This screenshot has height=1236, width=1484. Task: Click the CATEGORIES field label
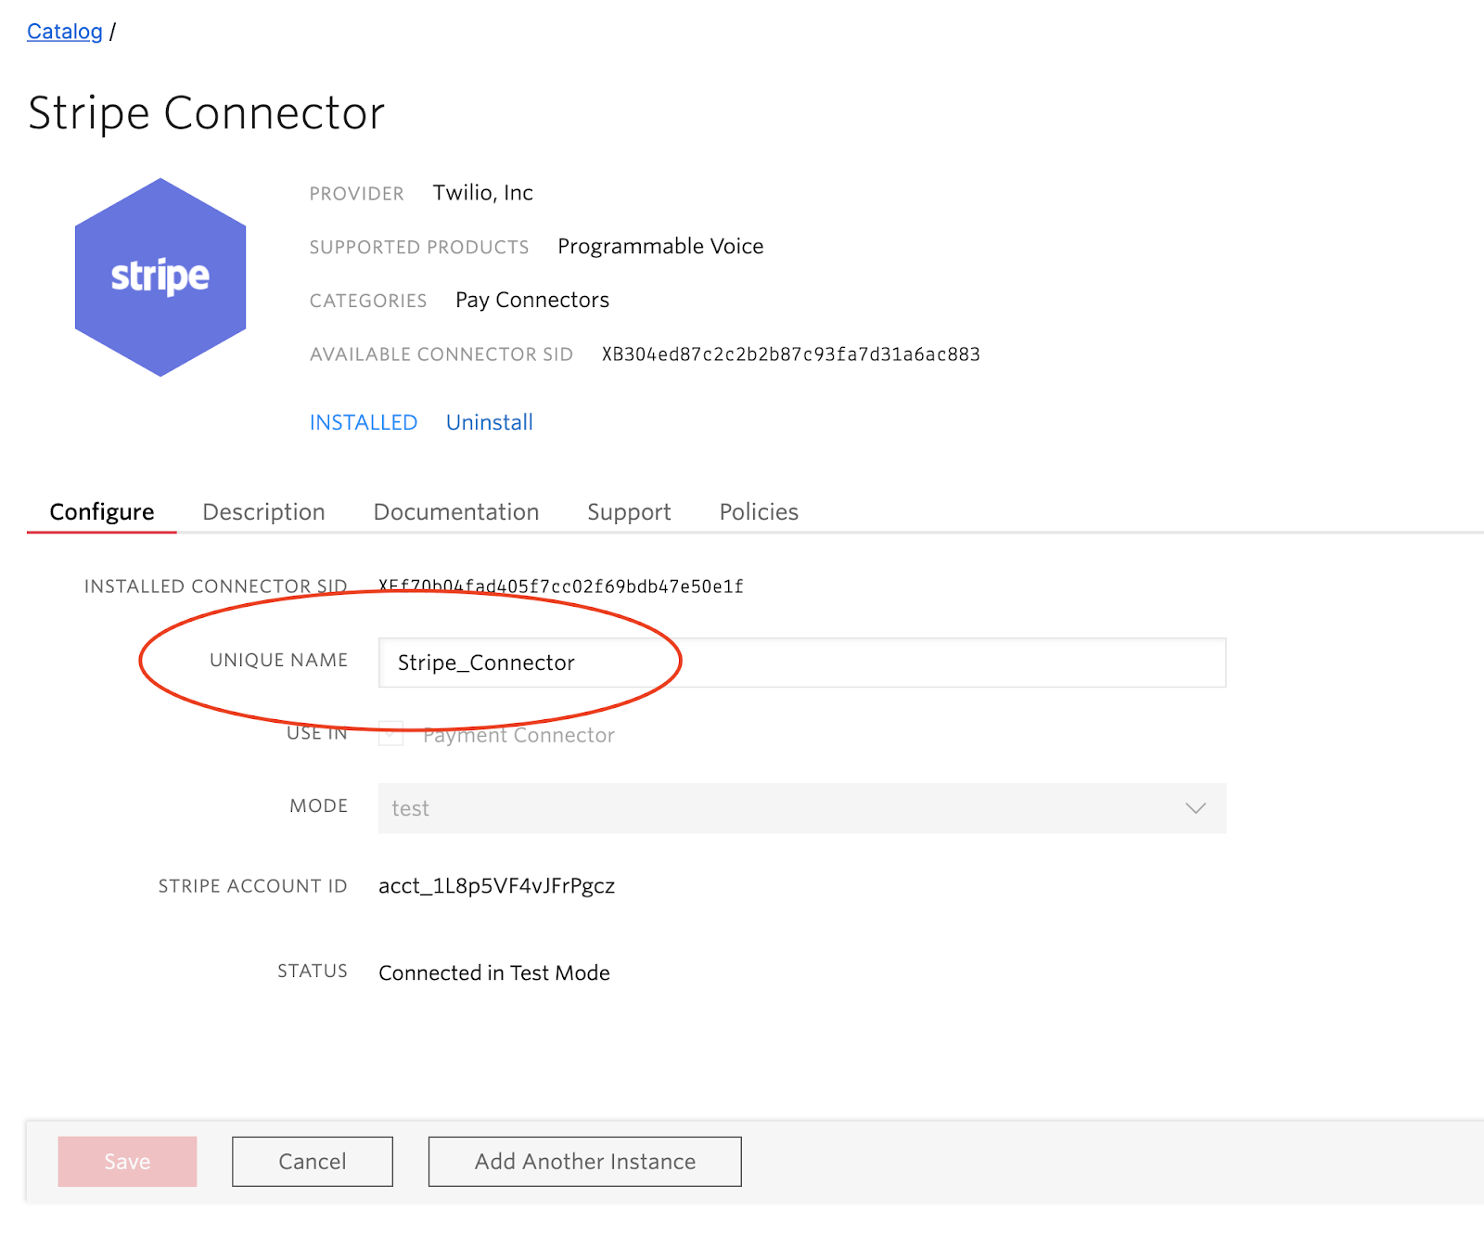(368, 301)
